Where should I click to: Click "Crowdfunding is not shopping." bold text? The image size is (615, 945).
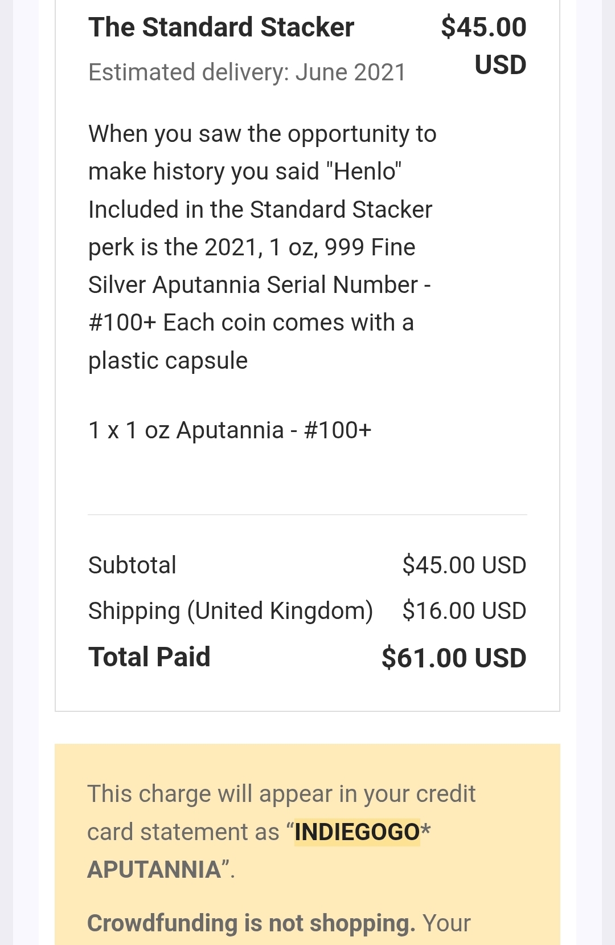coord(251,923)
